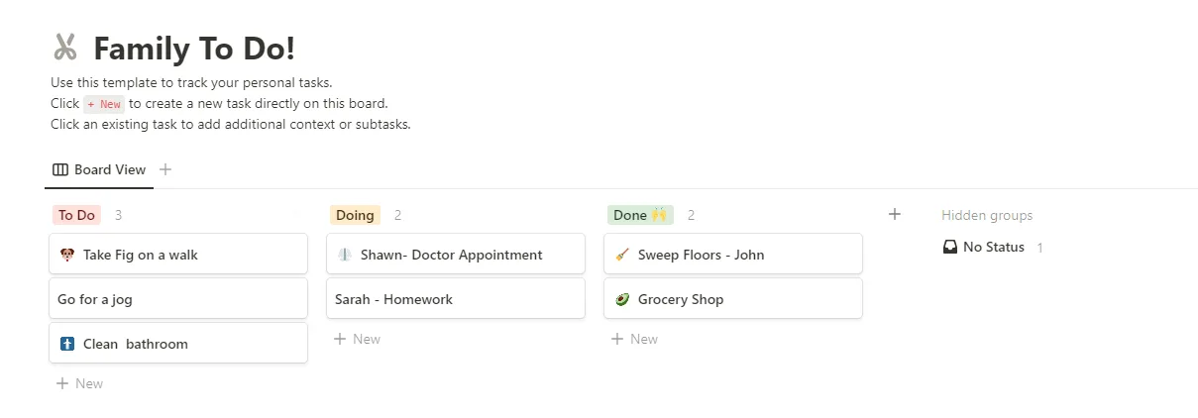Click the icon on Clean bathroom card
This screenshot has width=1198, height=418.
(67, 344)
